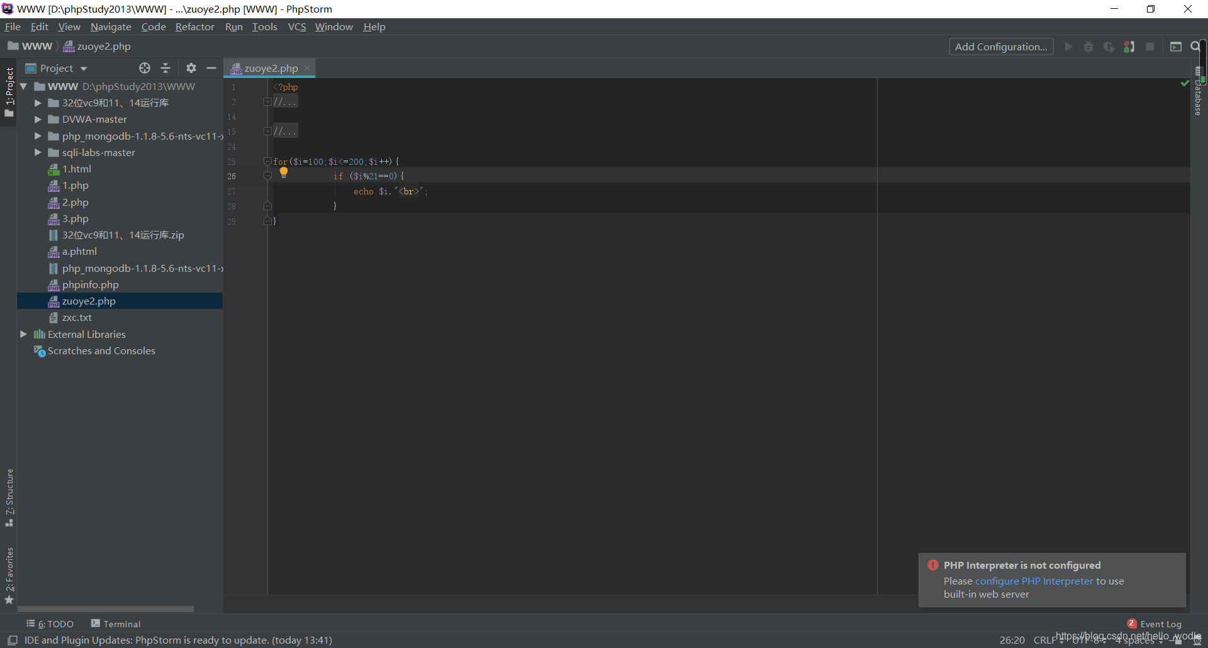Click configure PHP Interpreter link
The image size is (1208, 648).
1034,581
